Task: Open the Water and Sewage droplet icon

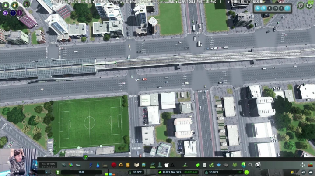Action: (98, 165)
